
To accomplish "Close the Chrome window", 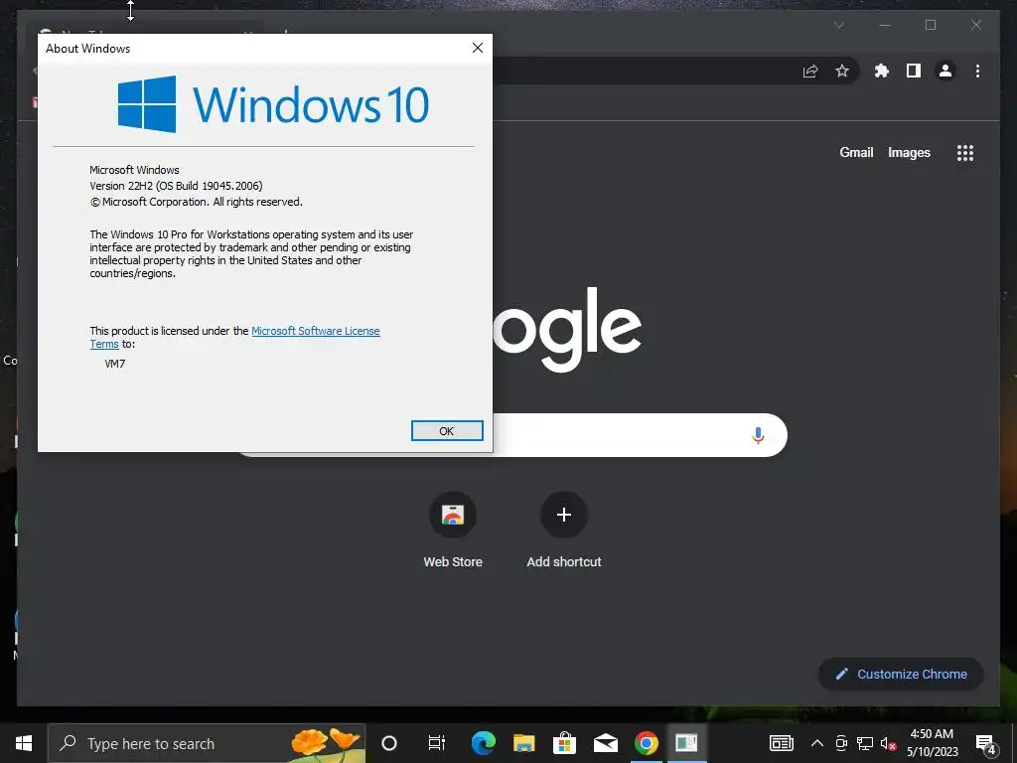I will 976,25.
